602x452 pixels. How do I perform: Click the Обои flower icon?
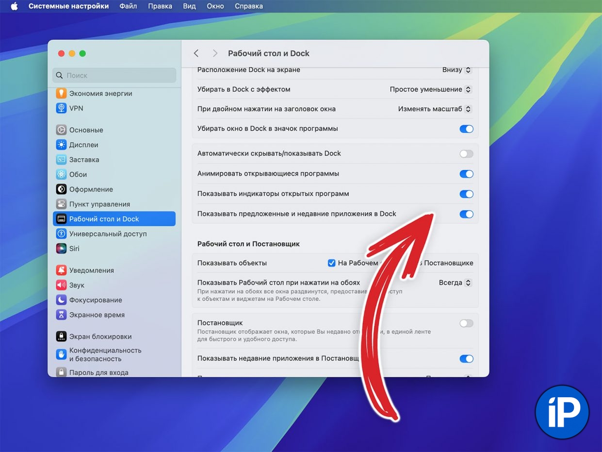[61, 174]
